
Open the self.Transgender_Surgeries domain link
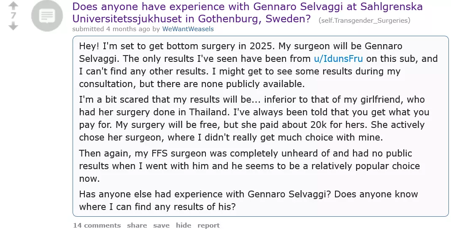pyautogui.click(x=364, y=20)
